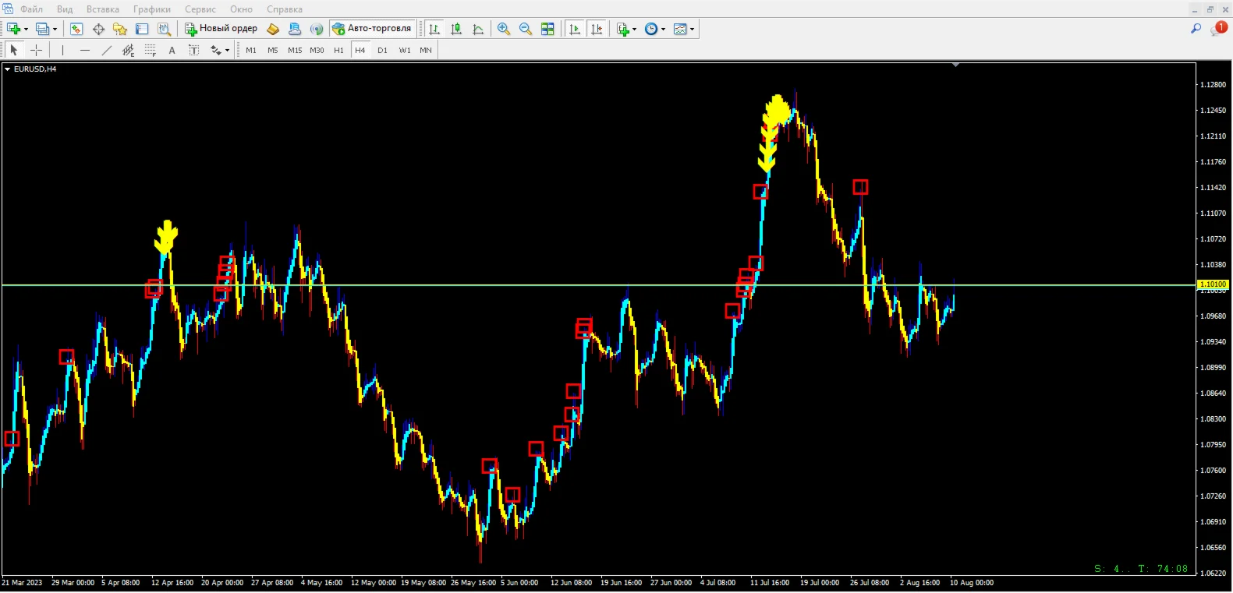Switch chart to D1 timeframe
This screenshot has width=1233, height=593.
point(382,50)
